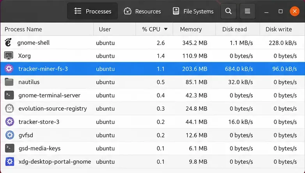Select the tracker-miner-fs-3 process name
Viewport: 305px width, 173px height.
(43, 69)
